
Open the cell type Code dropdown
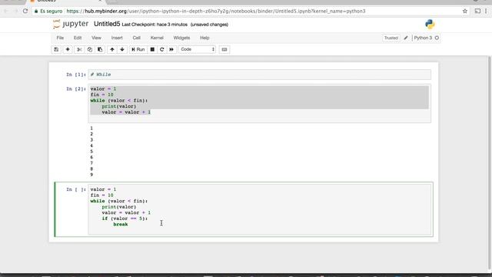(x=198, y=49)
